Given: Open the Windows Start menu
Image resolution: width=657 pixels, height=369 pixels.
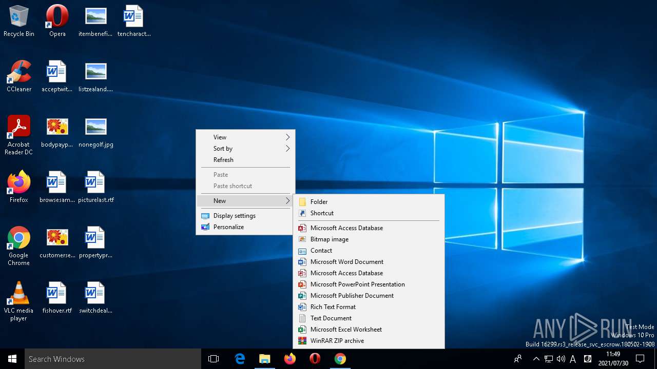Looking at the screenshot, I should click(12, 359).
